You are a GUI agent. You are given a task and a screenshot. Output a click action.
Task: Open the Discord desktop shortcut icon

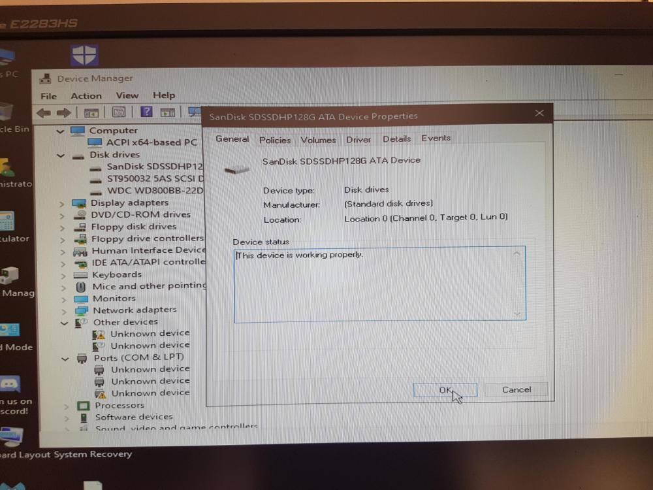coord(10,384)
